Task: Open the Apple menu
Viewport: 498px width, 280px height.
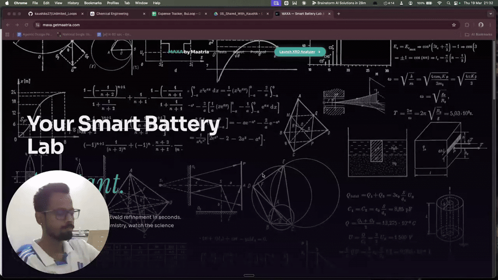Action: tap(7, 3)
